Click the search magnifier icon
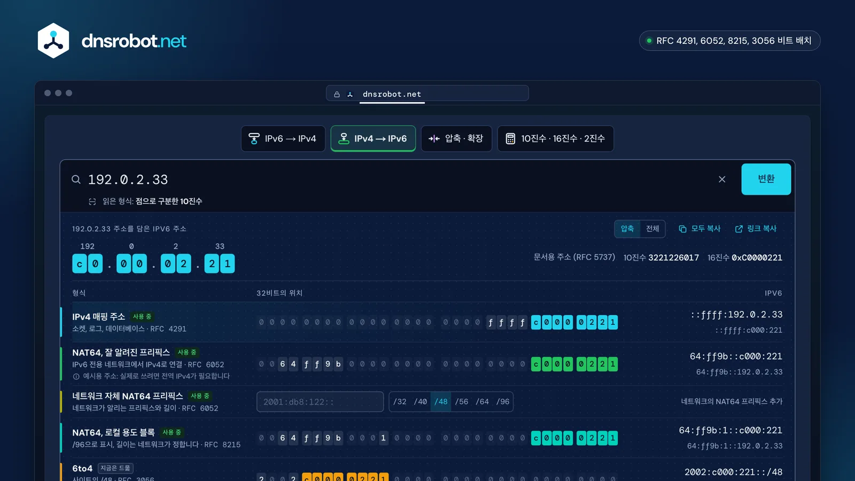The width and height of the screenshot is (855, 481). 76,180
